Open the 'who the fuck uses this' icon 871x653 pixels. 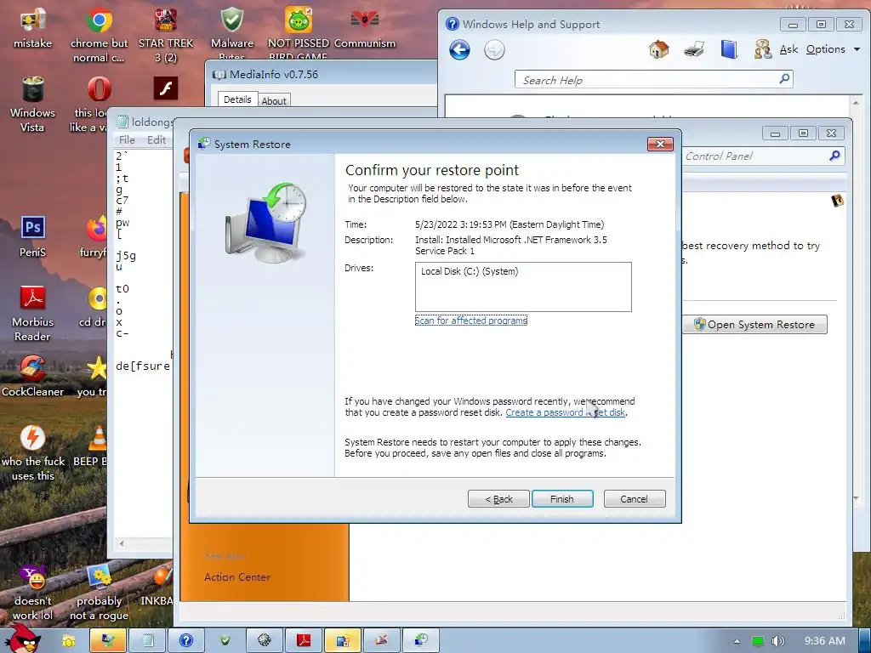(x=33, y=452)
